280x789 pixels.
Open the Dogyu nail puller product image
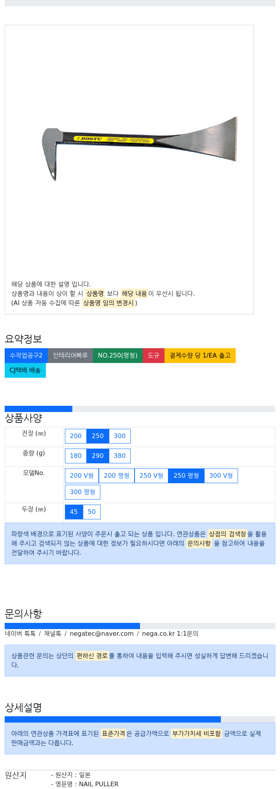pos(140,149)
